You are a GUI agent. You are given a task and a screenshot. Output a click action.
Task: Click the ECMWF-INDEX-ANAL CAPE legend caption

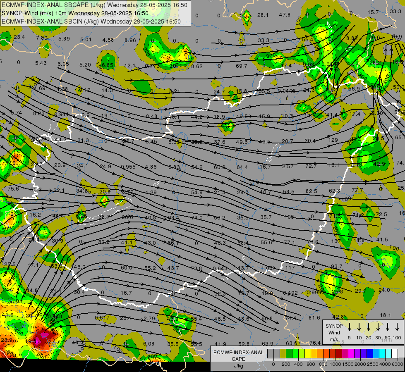coord(238,355)
